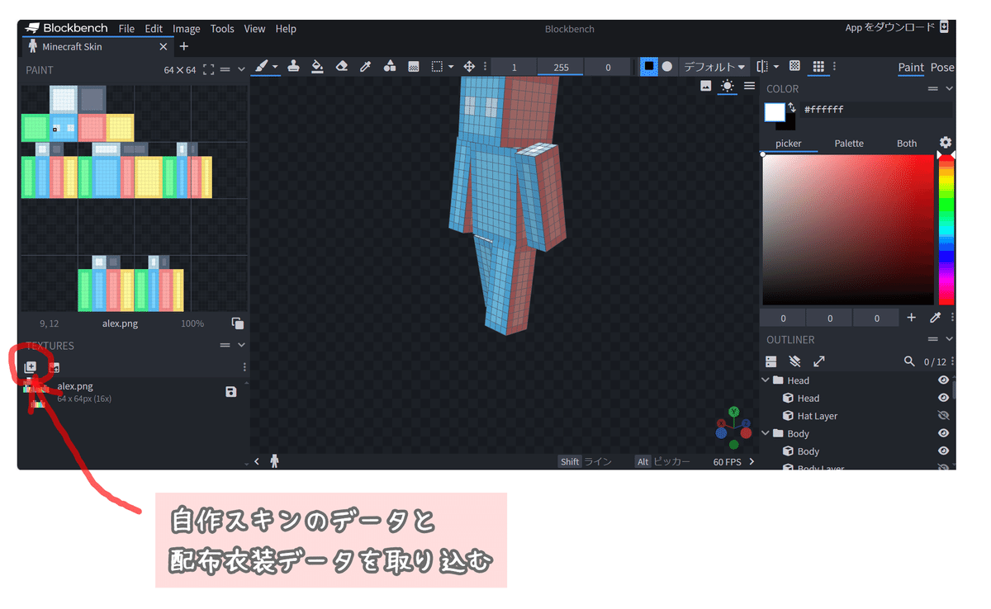Screen dimensions: 991x609
Task: Open the brush preset デフォルト dropdown
Action: click(x=714, y=67)
